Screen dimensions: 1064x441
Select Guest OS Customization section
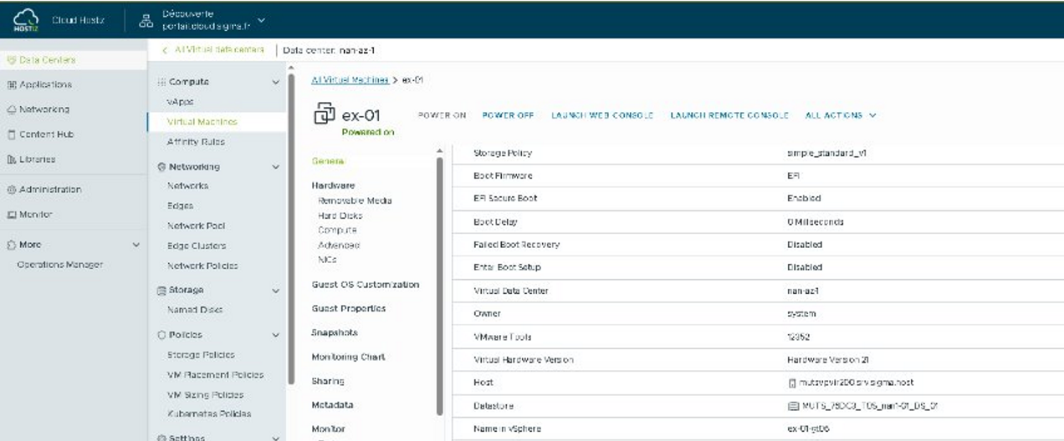coord(365,285)
